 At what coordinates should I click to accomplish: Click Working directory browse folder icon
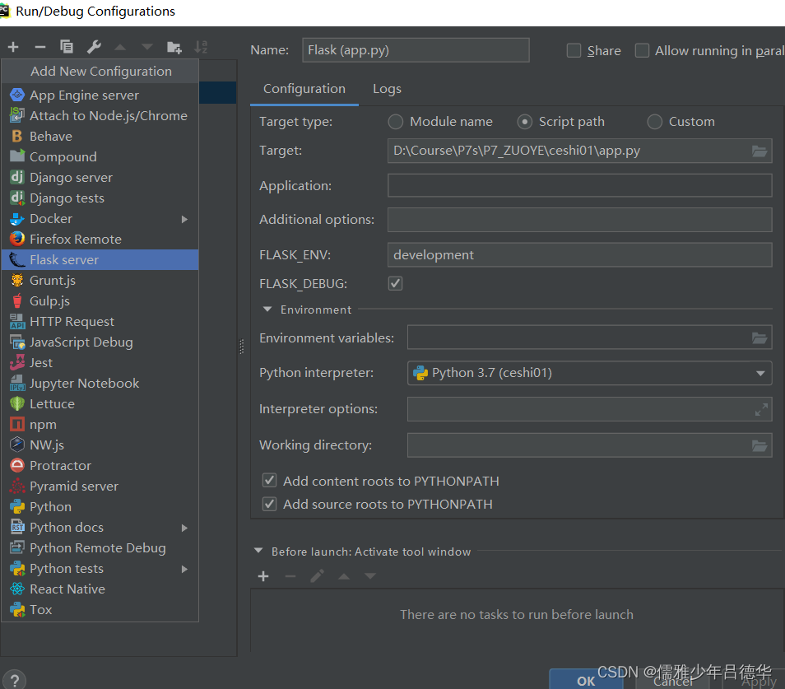pyautogui.click(x=759, y=445)
